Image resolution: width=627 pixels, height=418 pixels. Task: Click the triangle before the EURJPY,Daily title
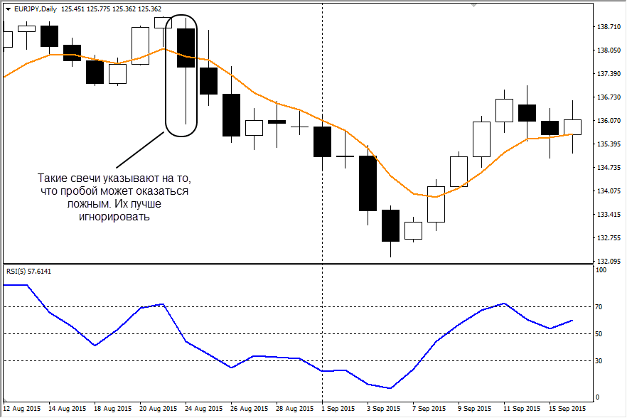coord(8,9)
